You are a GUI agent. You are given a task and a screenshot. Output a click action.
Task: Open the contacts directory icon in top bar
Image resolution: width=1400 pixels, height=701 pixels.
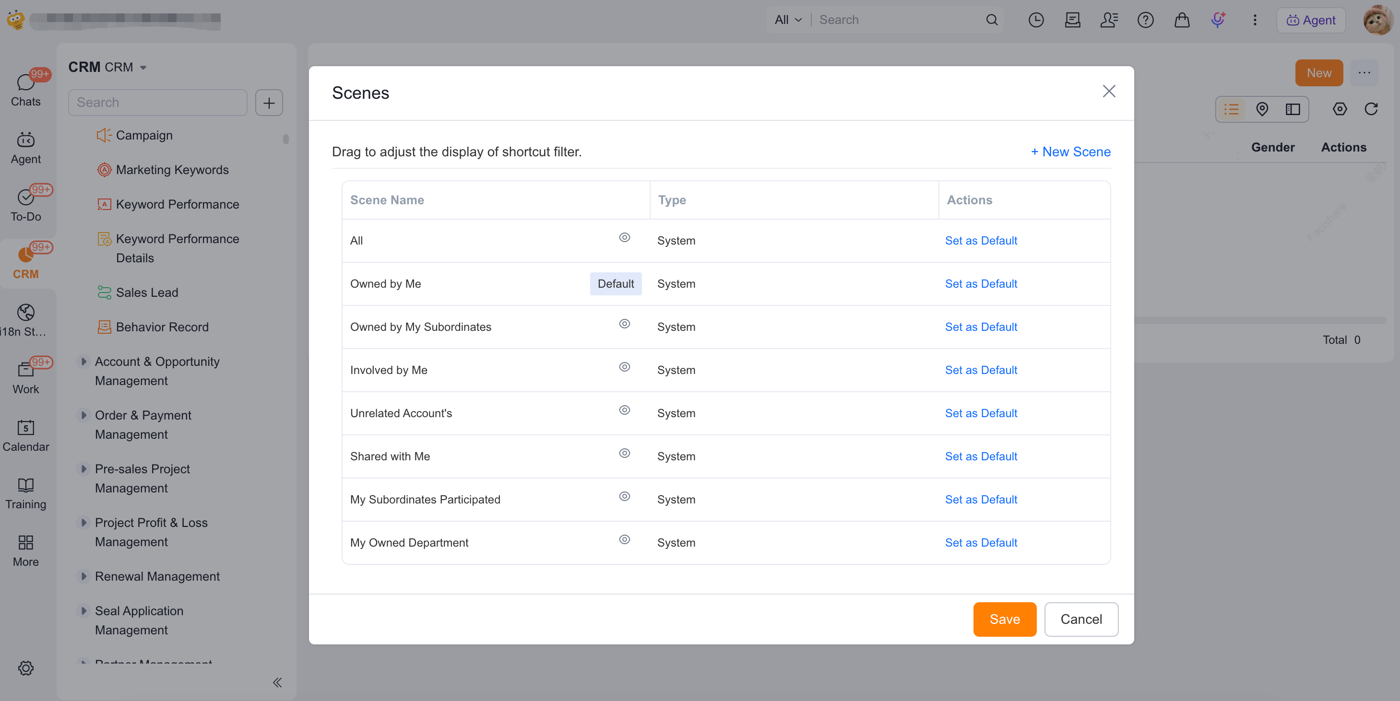point(1109,20)
